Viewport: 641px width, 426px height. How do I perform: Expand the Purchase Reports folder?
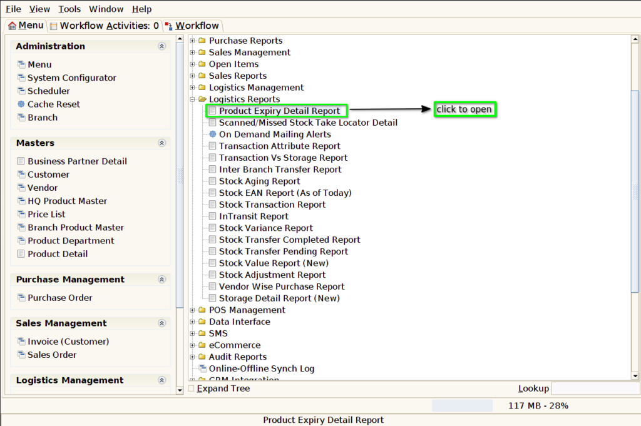193,41
